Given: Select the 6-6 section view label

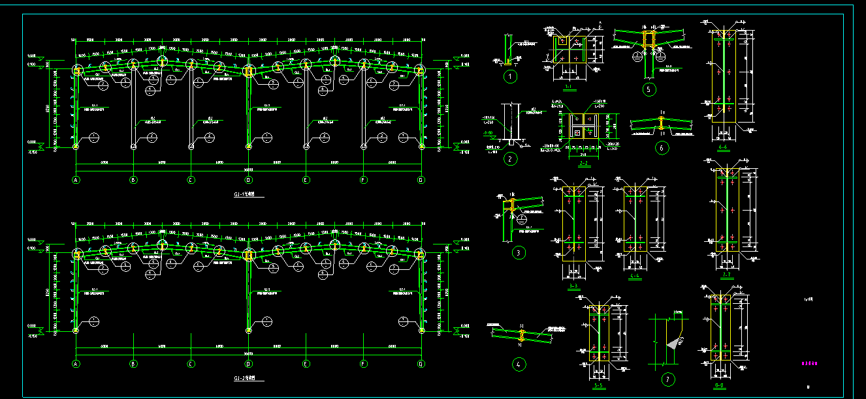Looking at the screenshot, I should pyautogui.click(x=724, y=148).
